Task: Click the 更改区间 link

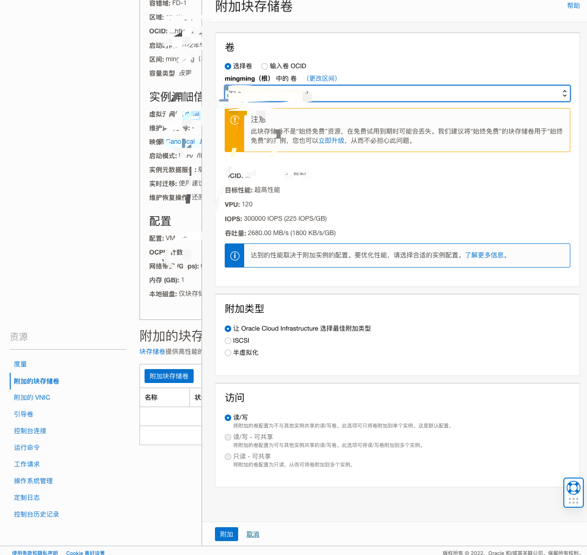Action: coord(322,78)
